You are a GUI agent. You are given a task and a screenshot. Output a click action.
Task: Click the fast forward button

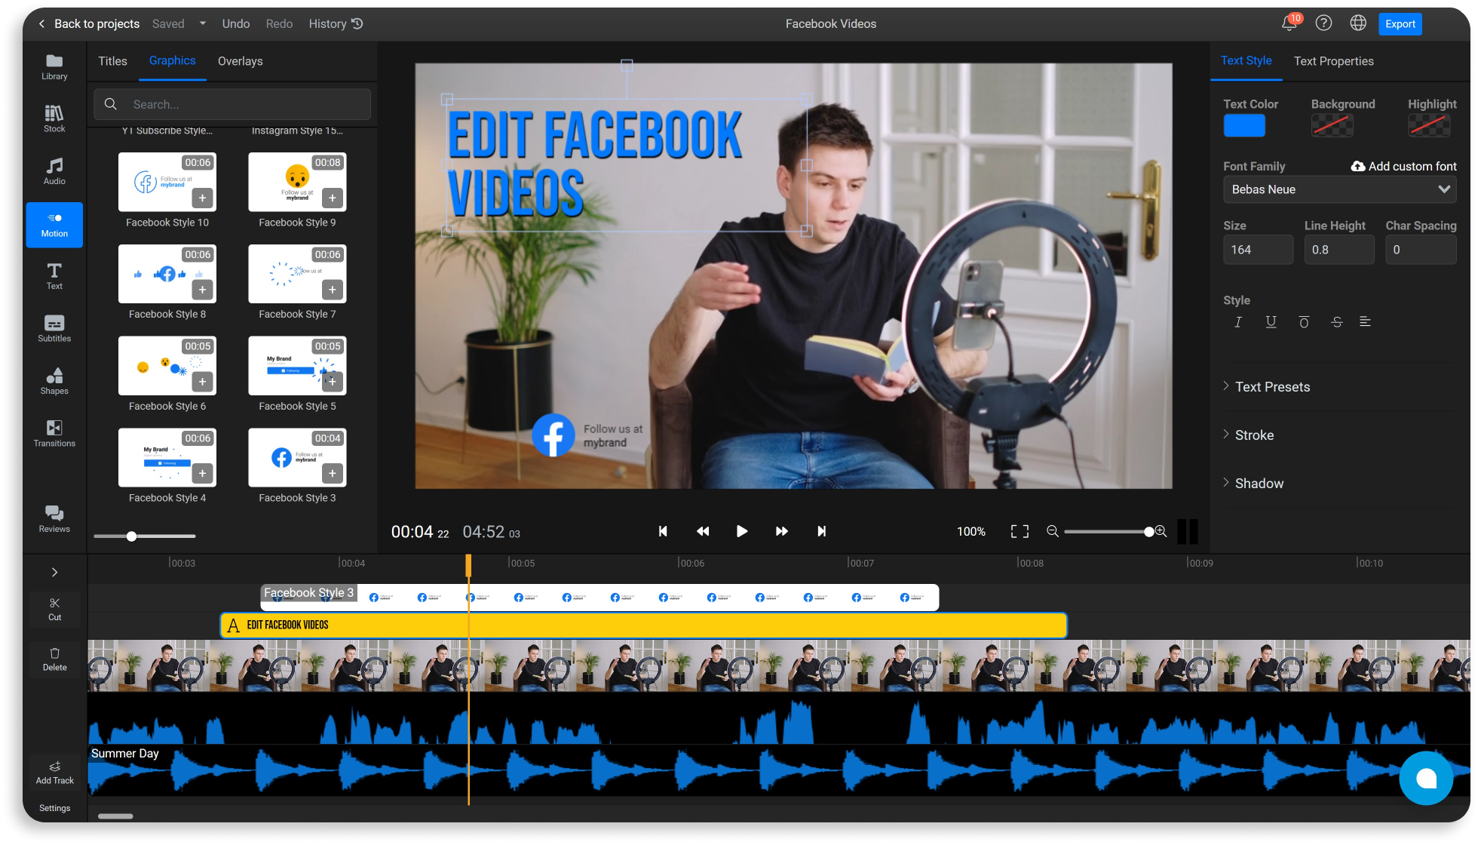click(x=782, y=531)
